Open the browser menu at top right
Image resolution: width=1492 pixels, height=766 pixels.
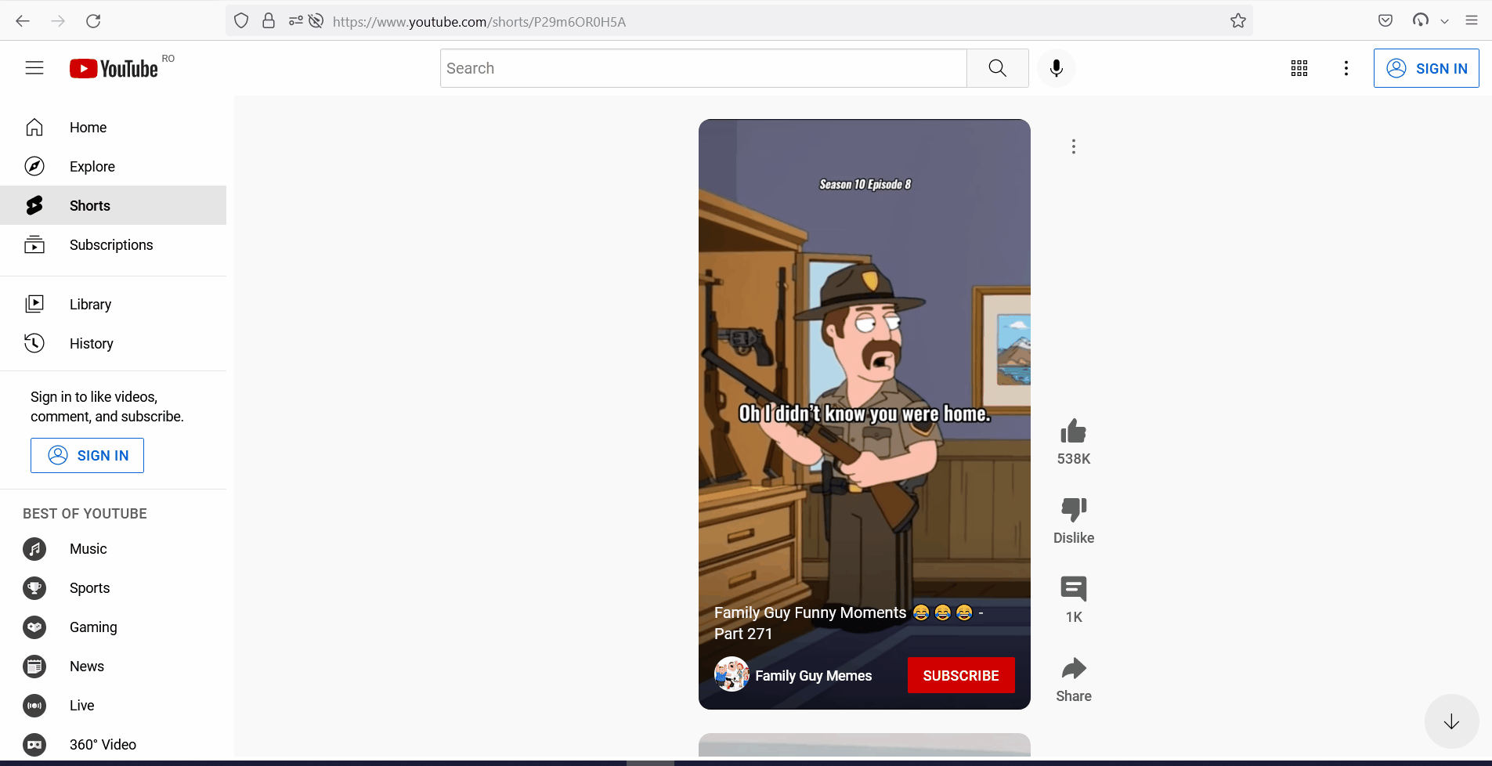[x=1472, y=20]
